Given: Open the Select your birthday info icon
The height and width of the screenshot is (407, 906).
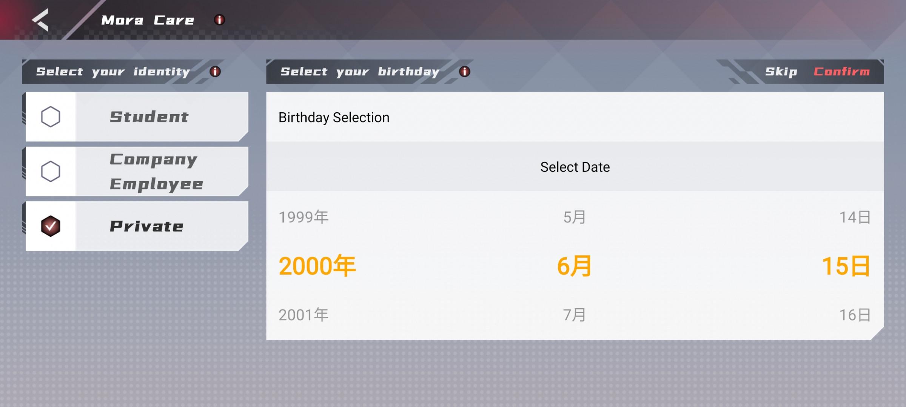Looking at the screenshot, I should pos(465,71).
